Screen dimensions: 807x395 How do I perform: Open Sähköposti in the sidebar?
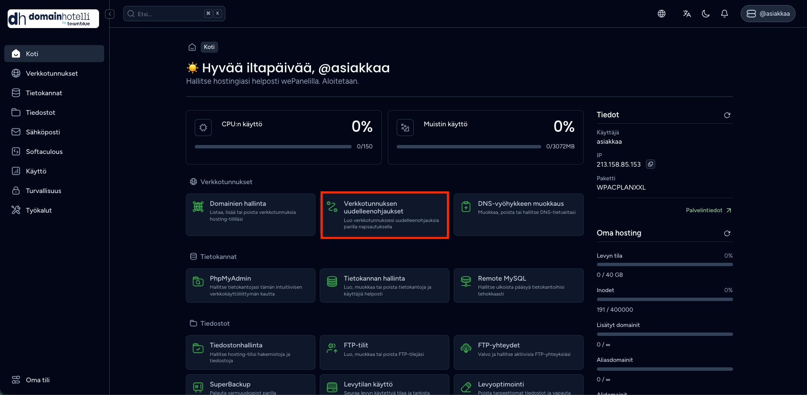[x=54, y=132]
